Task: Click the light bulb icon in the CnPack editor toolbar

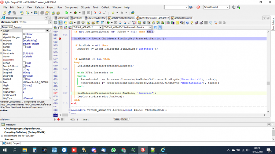Action: (x=192, y=23)
